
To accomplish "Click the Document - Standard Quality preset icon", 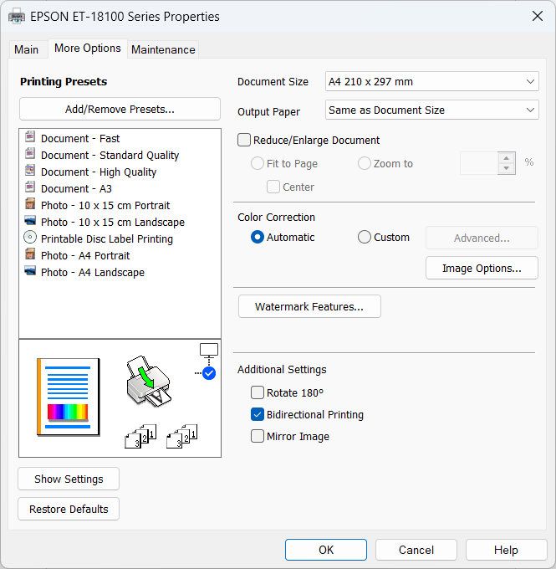I will pyautogui.click(x=30, y=153).
